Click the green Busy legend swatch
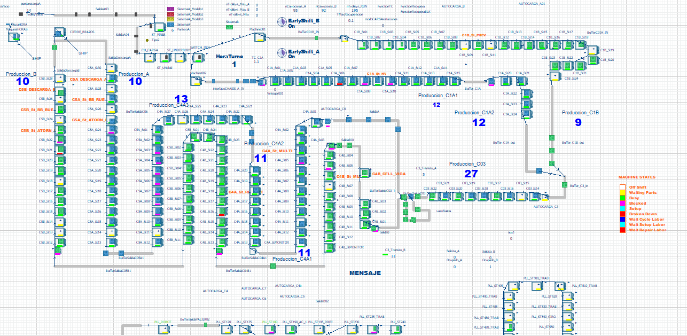The image size is (687, 336). (622, 198)
